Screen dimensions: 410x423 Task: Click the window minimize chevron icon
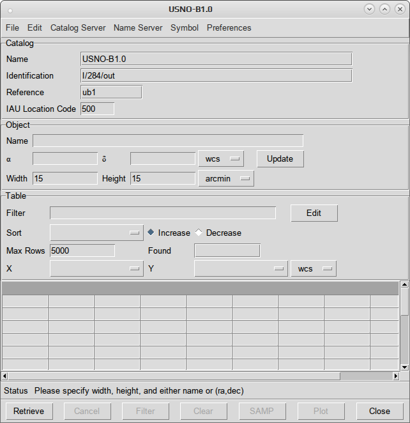(x=369, y=10)
